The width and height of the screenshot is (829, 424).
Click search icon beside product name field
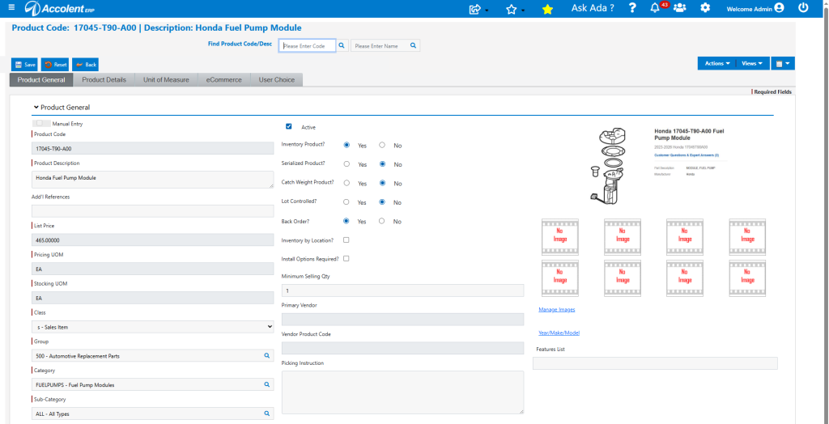[414, 46]
